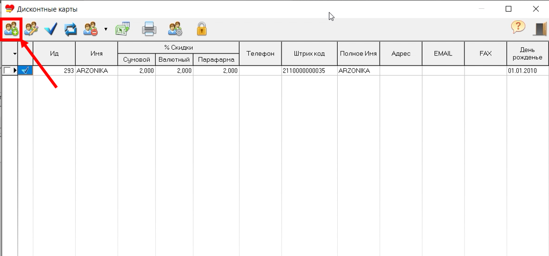This screenshot has height=256, width=549.
Task: Select birthday cell 01.01.2010
Action: point(528,71)
